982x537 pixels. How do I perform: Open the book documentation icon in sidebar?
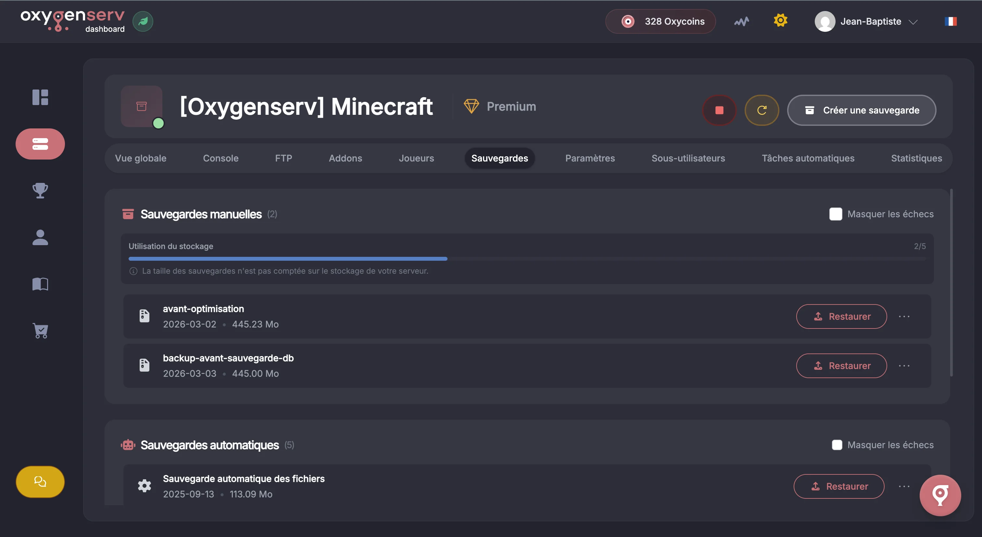pyautogui.click(x=40, y=284)
